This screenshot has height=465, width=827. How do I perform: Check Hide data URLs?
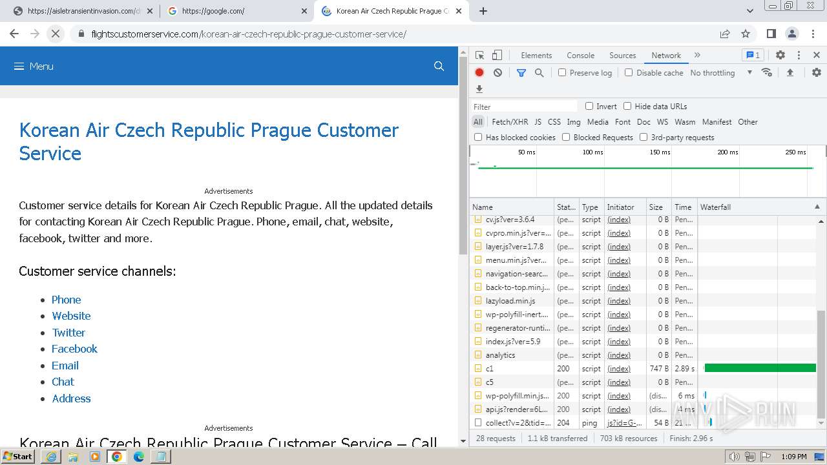pyautogui.click(x=627, y=106)
